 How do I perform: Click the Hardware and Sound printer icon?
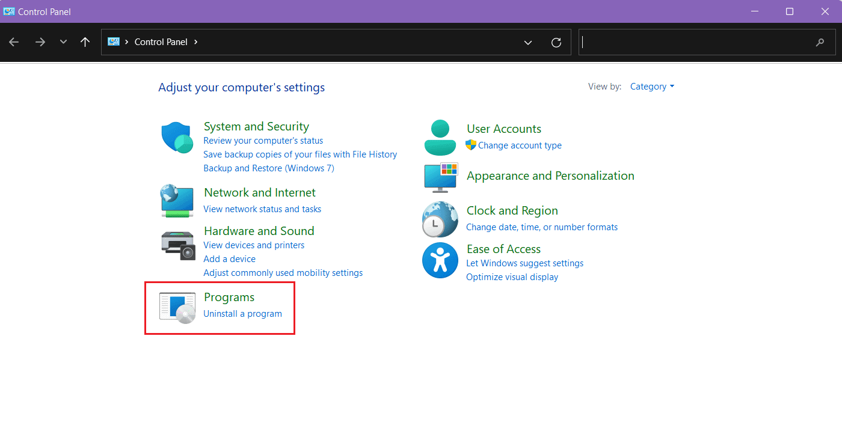pos(178,245)
